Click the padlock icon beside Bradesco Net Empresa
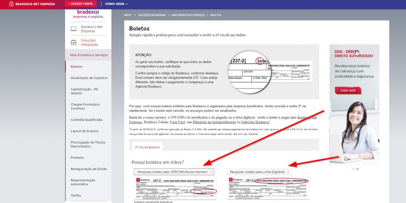The height and width of the screenshot is (203, 406). click(x=11, y=4)
